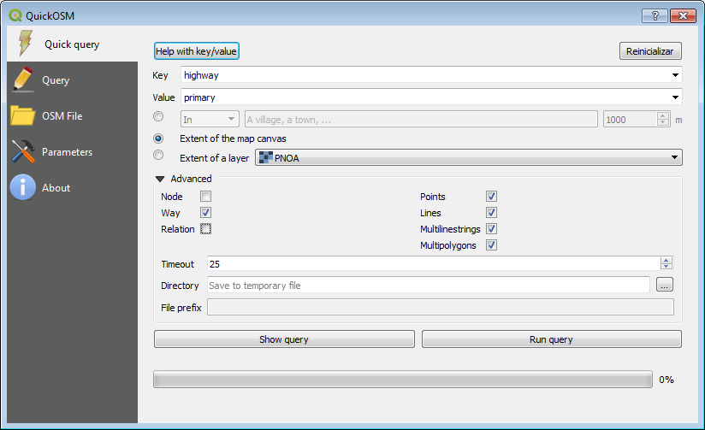Uncheck the Multilinestrings checkbox
This screenshot has height=430, width=705.
[x=491, y=229]
